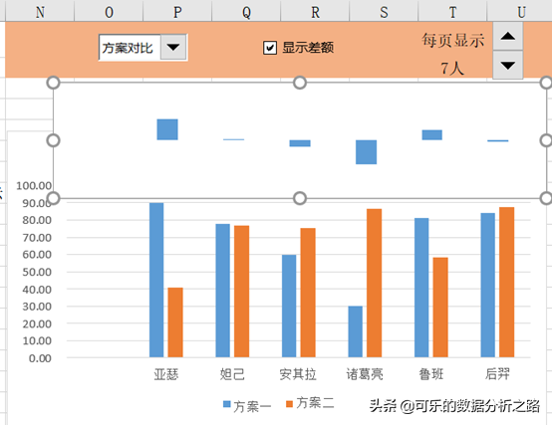Click the left-middle chart selection handle

point(53,140)
